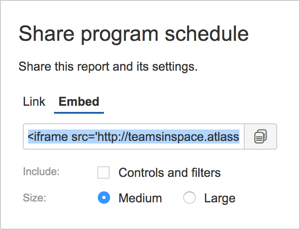Click the 'Include:' field label
The height and width of the screenshot is (230, 300).
click(x=41, y=171)
